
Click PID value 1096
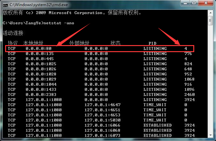pos(189,90)
